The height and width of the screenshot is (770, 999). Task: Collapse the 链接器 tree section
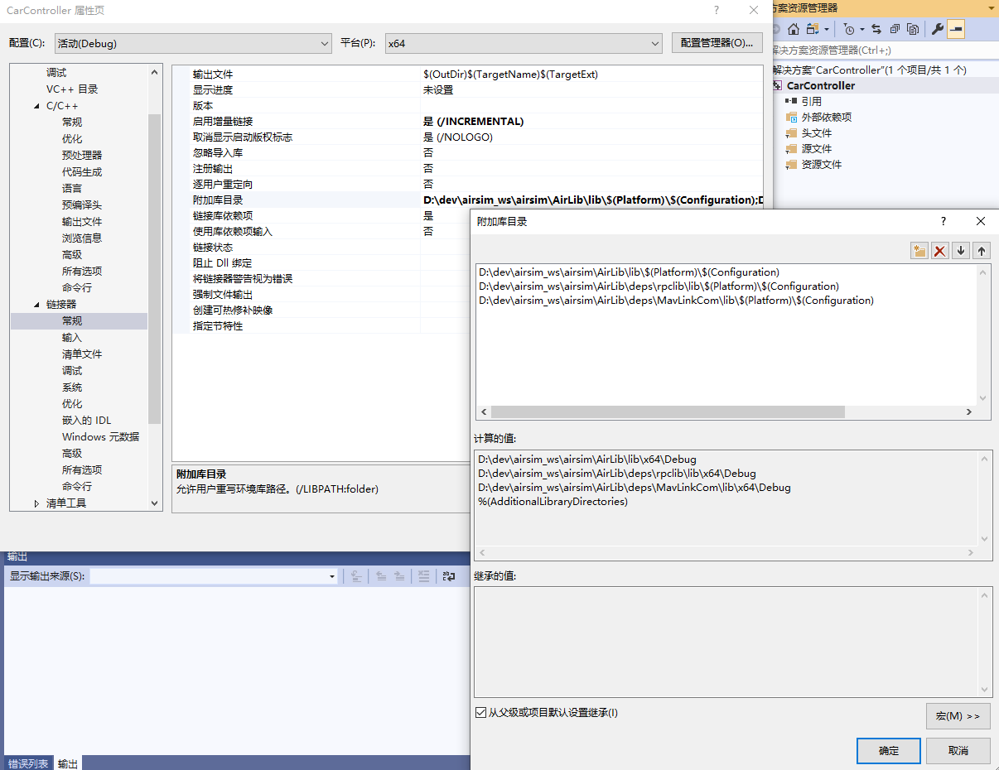point(36,304)
